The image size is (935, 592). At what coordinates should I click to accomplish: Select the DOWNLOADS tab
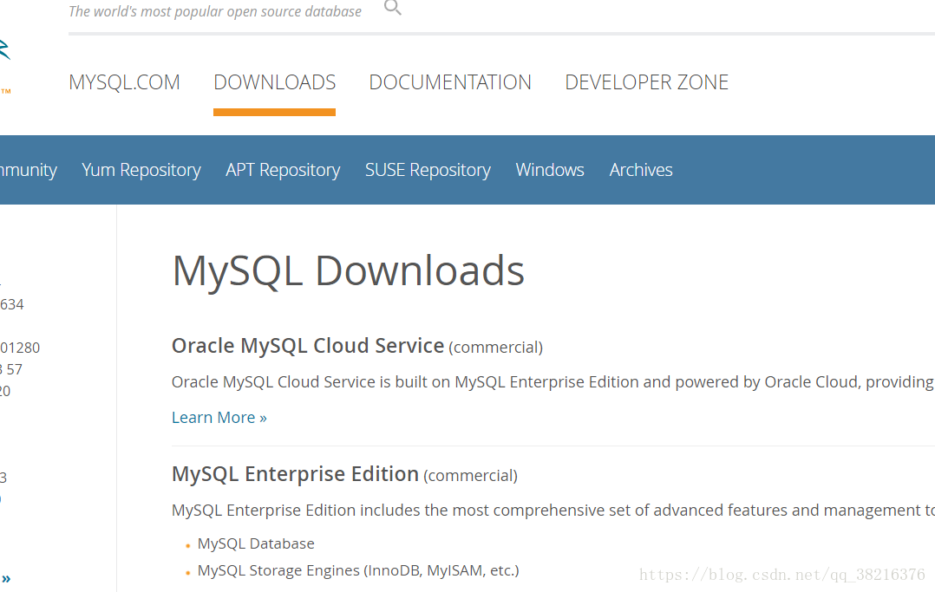274,82
